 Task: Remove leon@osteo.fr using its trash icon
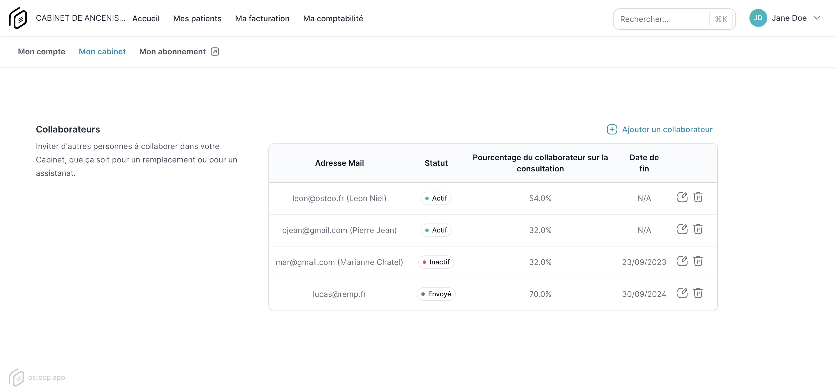698,197
